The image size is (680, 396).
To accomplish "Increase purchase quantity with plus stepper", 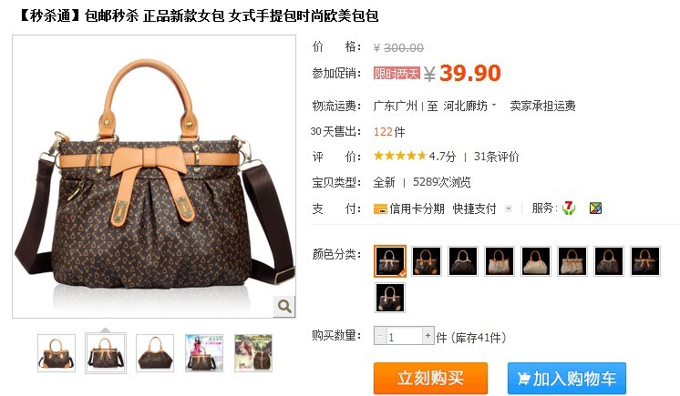I will [428, 336].
